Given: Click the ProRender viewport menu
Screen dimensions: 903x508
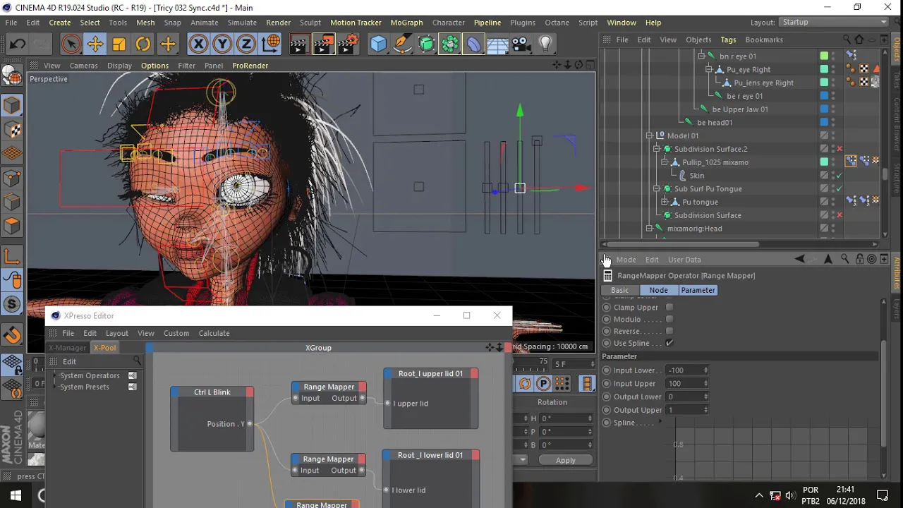Looking at the screenshot, I should point(250,66).
